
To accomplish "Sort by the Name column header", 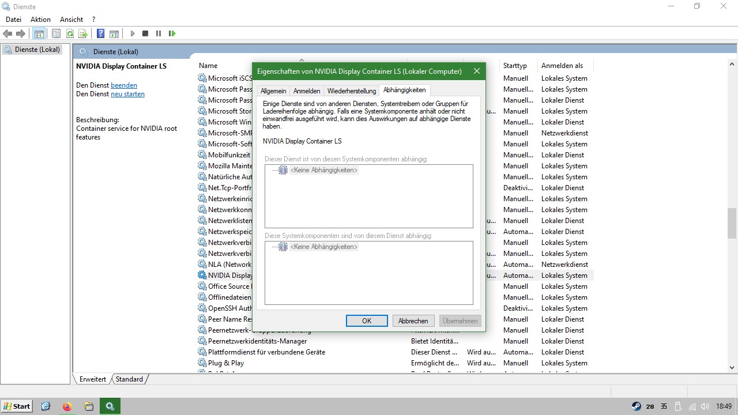I will (x=208, y=66).
